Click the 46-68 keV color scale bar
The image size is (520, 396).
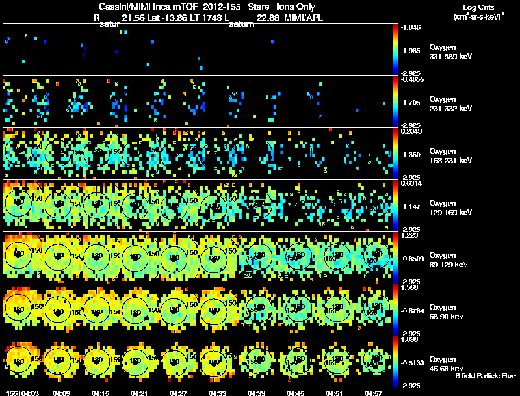[395, 362]
